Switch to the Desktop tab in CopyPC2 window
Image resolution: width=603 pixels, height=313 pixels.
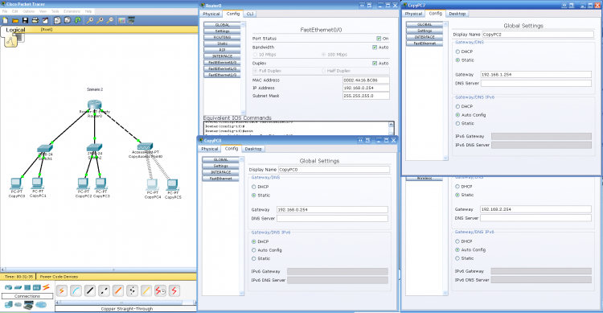click(457, 14)
